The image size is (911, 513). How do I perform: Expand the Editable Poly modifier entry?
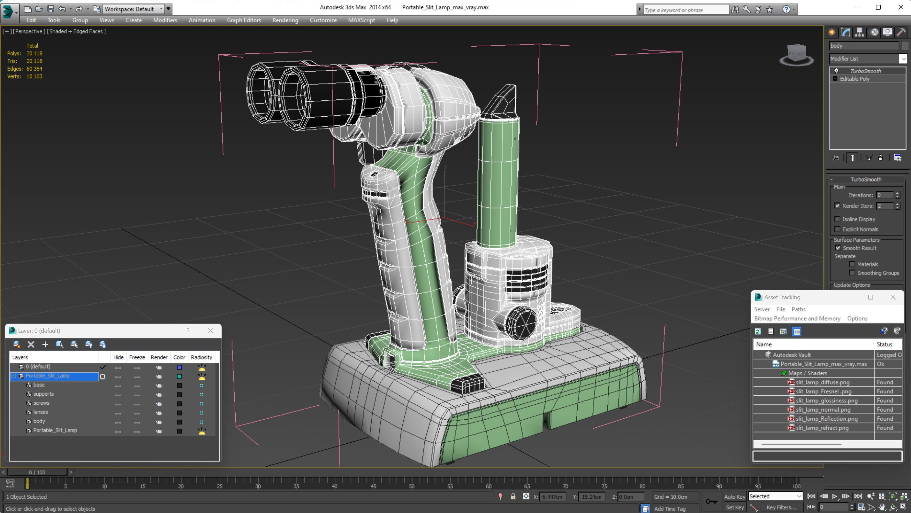pos(835,79)
